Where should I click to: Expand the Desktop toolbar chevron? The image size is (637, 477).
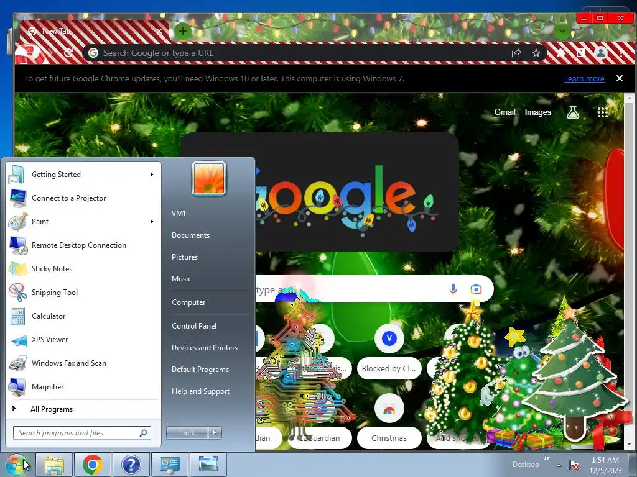[547, 458]
